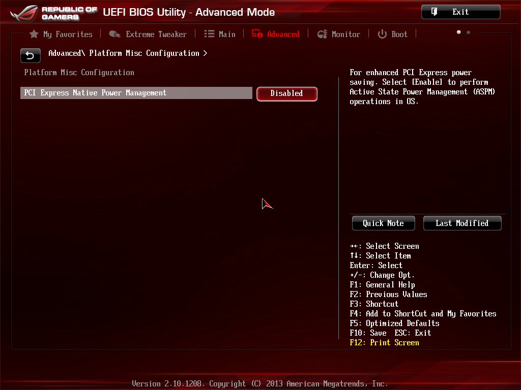The width and height of the screenshot is (521, 390).
Task: Click the door icon on Exit
Action: coord(434,12)
